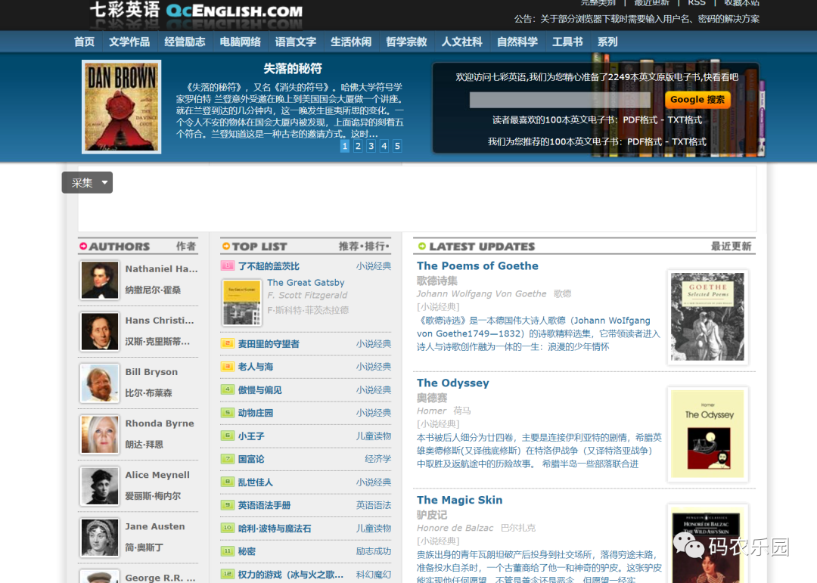
Task: Click rank 8 badge beside 乱世佳人
Action: pyautogui.click(x=228, y=482)
